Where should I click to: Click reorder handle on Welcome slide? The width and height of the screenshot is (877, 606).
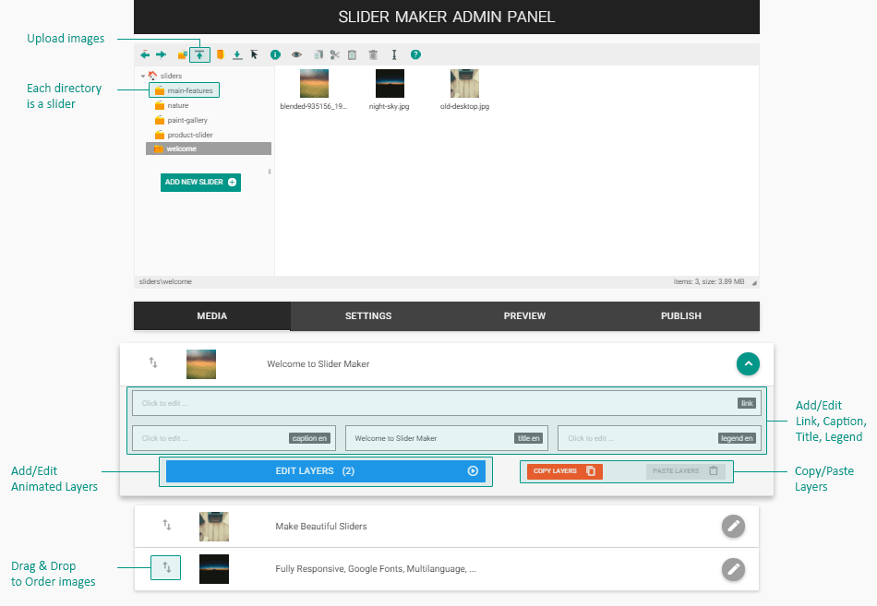tap(152, 362)
